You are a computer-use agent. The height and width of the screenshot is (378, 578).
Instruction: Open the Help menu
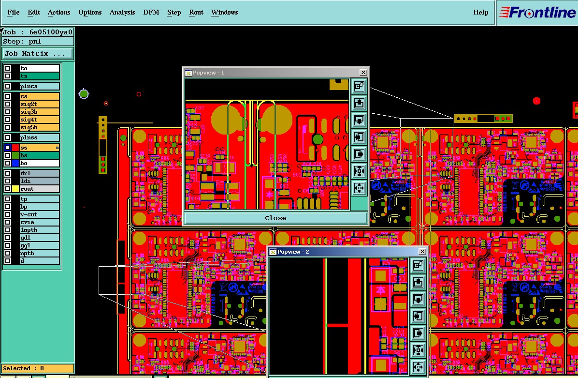[481, 12]
